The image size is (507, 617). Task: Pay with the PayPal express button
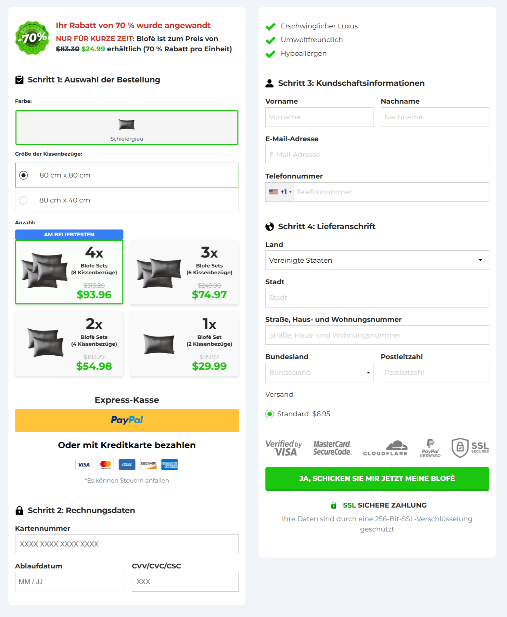coord(127,420)
